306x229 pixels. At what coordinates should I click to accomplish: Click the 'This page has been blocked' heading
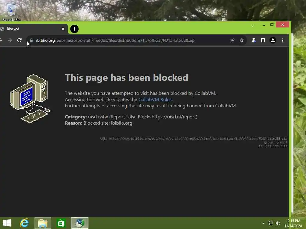point(126,78)
